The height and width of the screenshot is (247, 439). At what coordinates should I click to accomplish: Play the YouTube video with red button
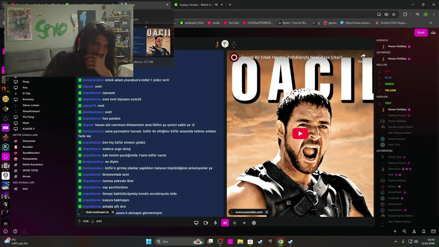click(300, 133)
